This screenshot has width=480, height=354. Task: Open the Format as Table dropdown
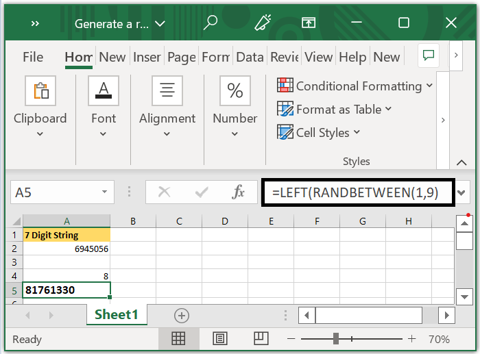tap(335, 110)
